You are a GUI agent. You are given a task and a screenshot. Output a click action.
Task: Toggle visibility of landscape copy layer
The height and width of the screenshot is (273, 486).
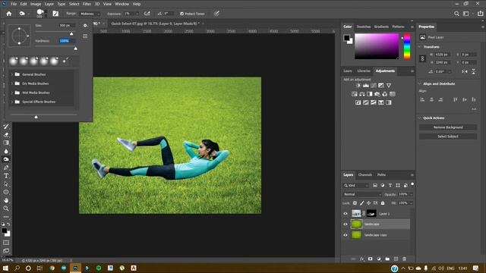346,235
